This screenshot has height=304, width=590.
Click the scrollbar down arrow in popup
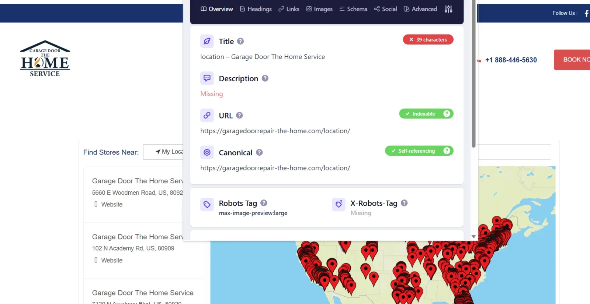(x=473, y=237)
